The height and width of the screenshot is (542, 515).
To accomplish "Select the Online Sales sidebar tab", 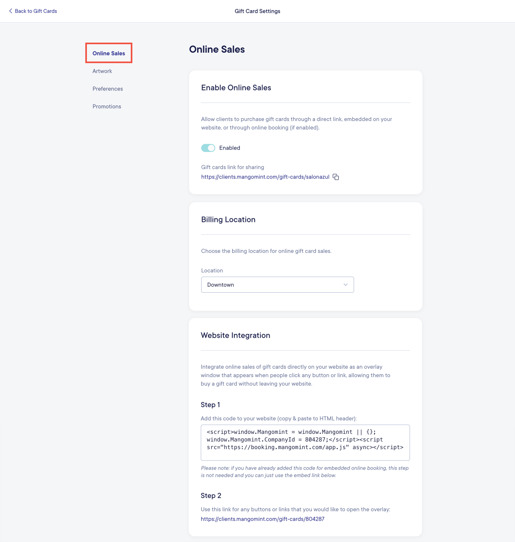I will (109, 53).
